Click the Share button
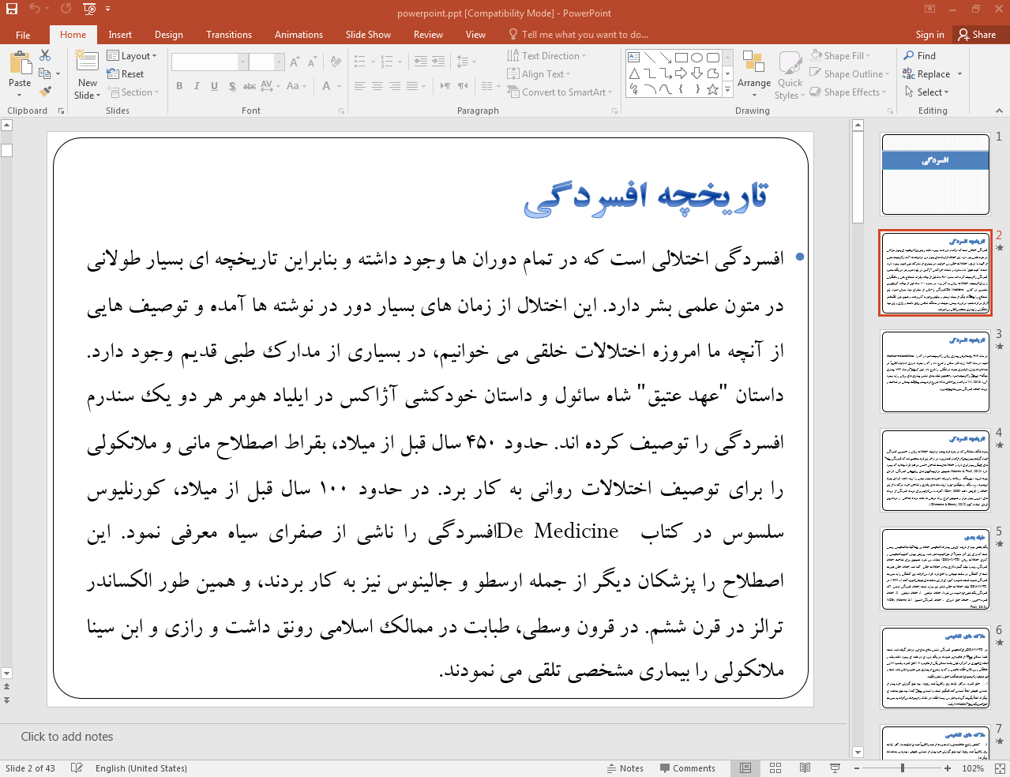Viewport: 1010px width, 777px height. [977, 35]
